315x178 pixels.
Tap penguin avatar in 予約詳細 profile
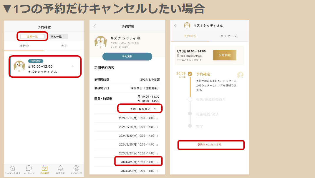[x=101, y=42]
